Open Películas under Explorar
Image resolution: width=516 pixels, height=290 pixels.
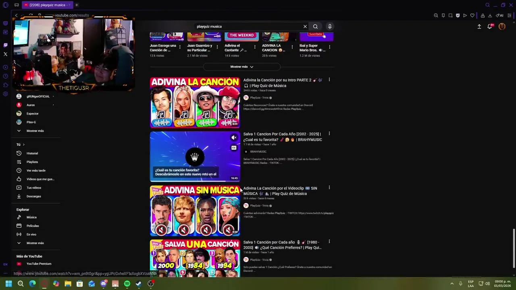coord(33,226)
